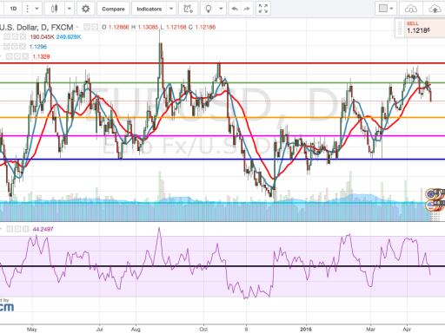445x333 pixels.
Task: Select the chart layout square icon
Action: coord(383,9)
